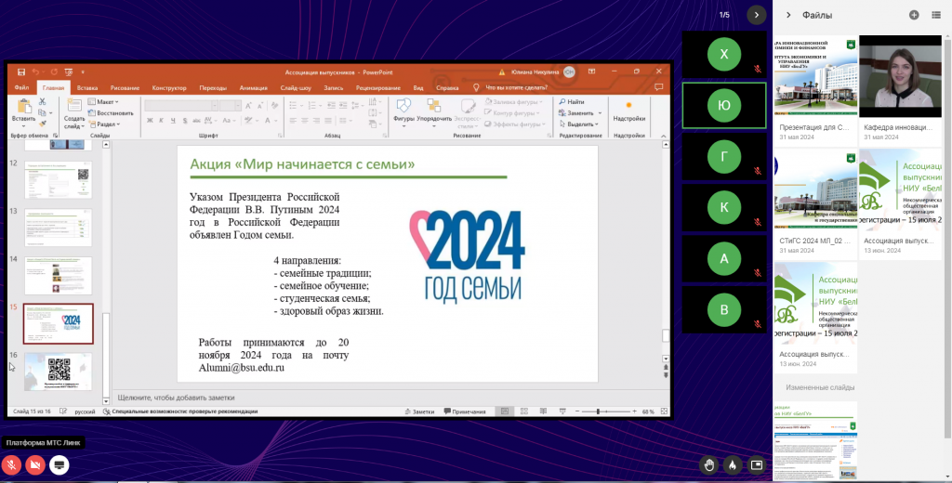Image resolution: width=952 pixels, height=483 pixels.
Task: Open the Переходы tab
Action: [213, 88]
